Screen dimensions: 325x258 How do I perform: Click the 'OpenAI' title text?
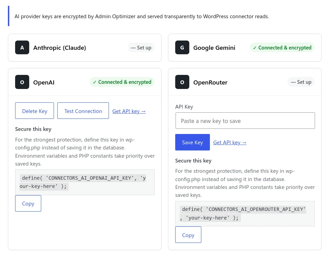point(44,82)
